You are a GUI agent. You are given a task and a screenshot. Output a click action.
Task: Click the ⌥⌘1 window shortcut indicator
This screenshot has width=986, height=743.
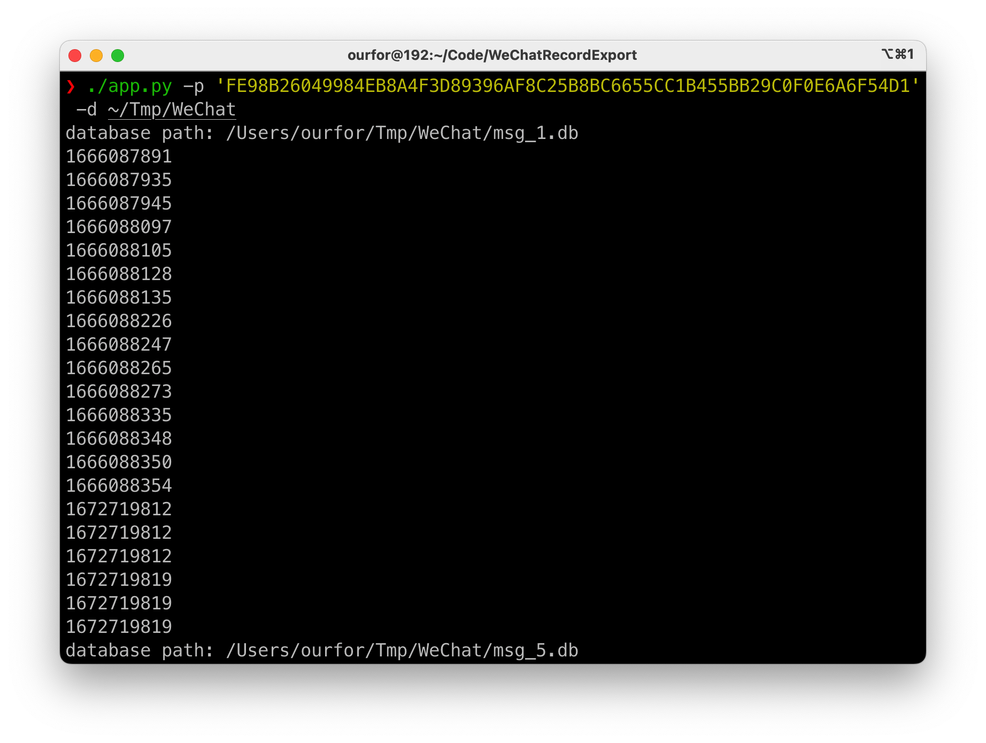coord(898,55)
